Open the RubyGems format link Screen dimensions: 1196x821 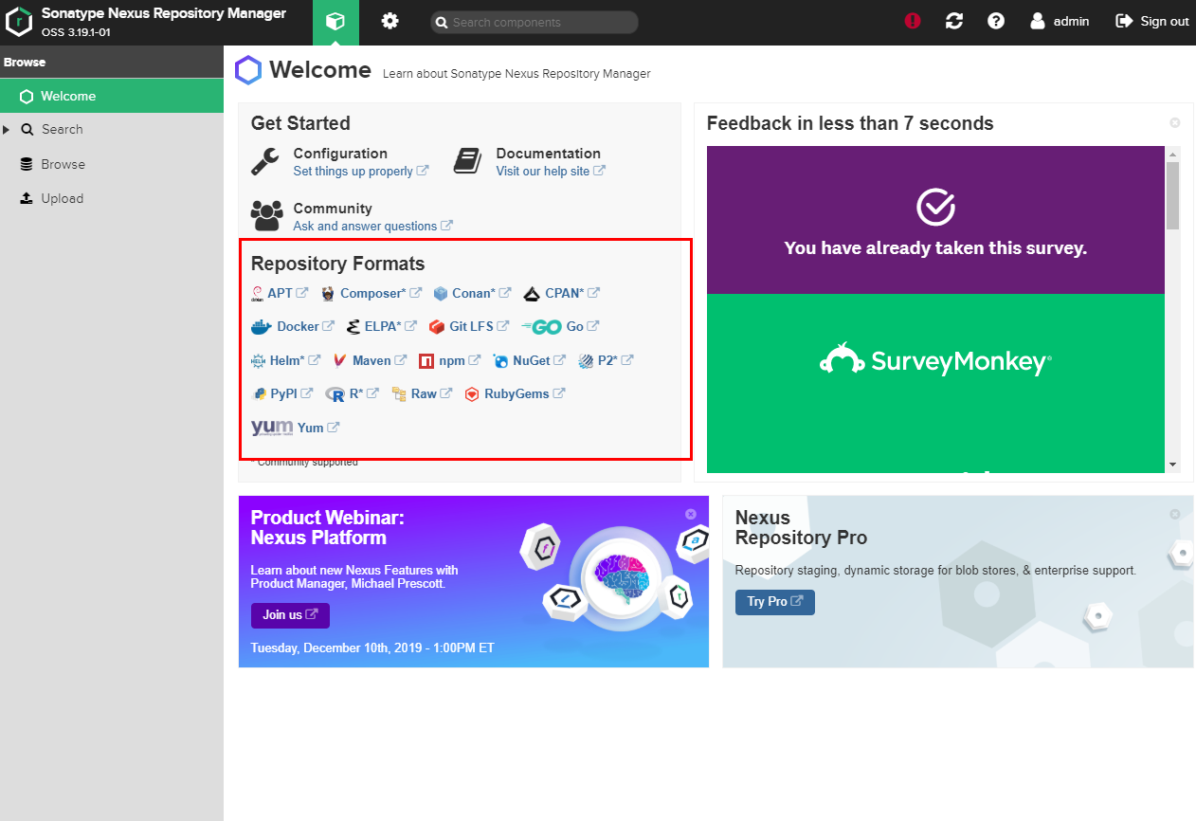tap(524, 393)
